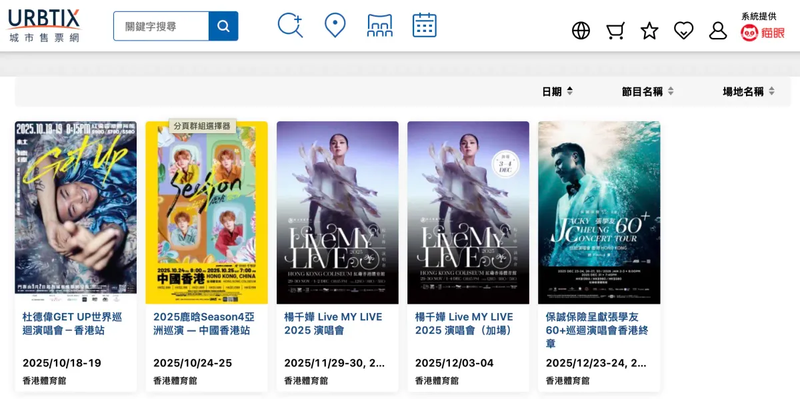Screen dimensions: 800x399
Task: Sort events by 日期 column
Action: (x=557, y=91)
